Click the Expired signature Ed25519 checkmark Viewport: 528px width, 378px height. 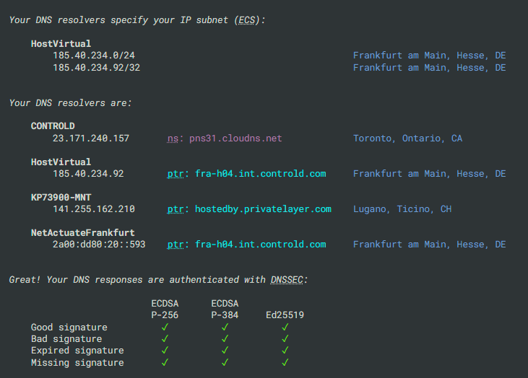[285, 350]
